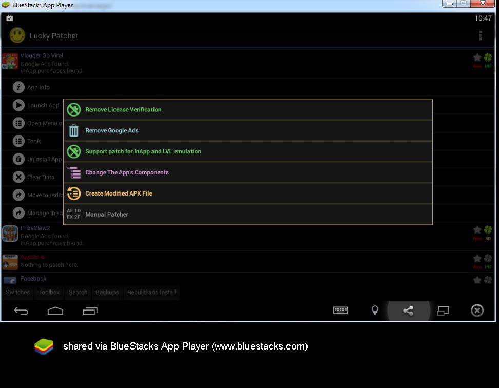
Task: Open the Switches tab
Action: (x=17, y=292)
